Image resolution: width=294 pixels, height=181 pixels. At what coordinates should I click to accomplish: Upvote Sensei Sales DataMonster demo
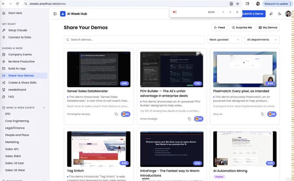126,114
